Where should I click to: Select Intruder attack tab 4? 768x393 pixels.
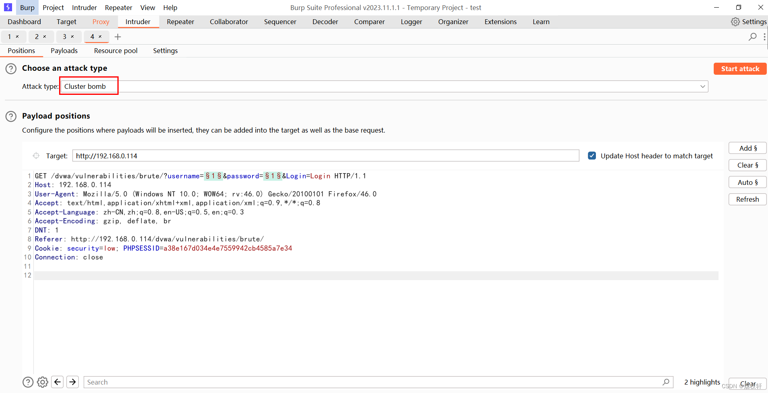92,37
